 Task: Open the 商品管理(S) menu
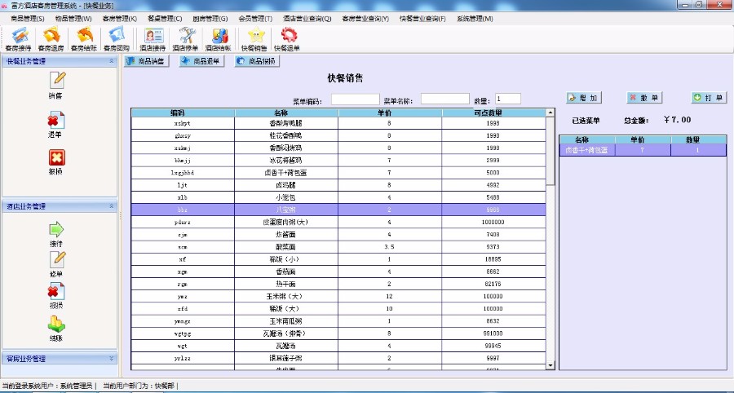tap(28, 19)
